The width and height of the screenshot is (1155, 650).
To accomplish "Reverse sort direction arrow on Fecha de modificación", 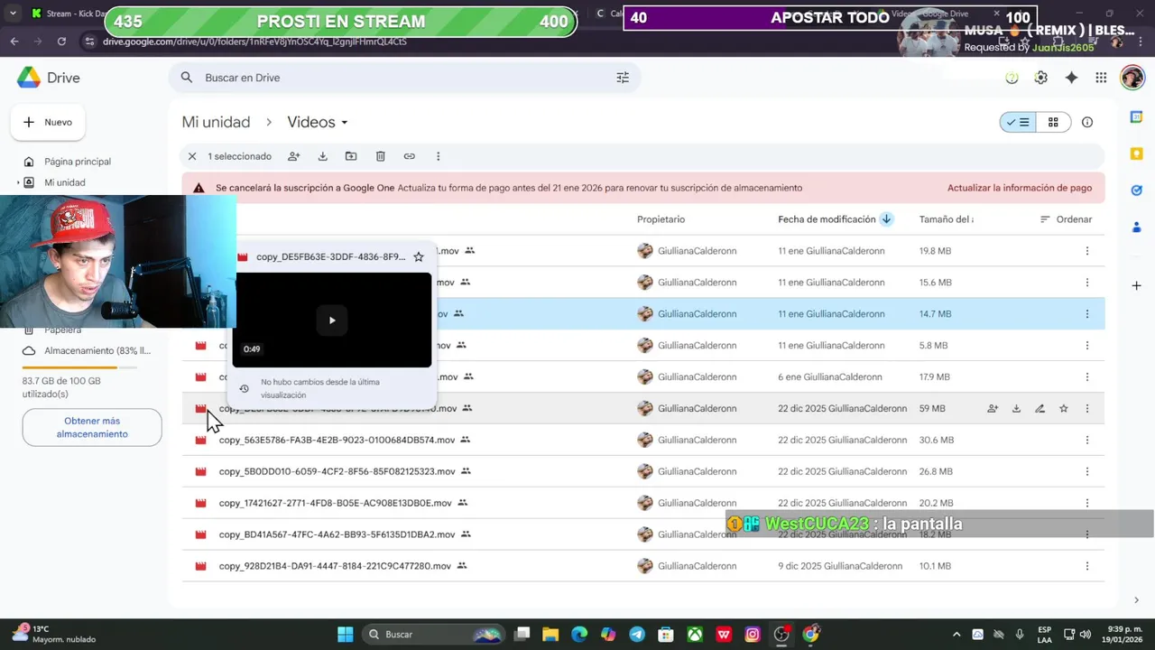I will pos(886,219).
